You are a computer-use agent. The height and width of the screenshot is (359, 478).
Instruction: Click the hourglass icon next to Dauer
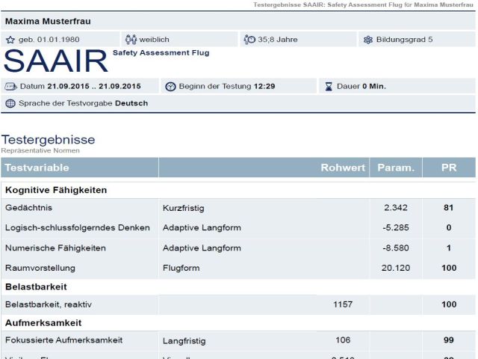coord(329,87)
